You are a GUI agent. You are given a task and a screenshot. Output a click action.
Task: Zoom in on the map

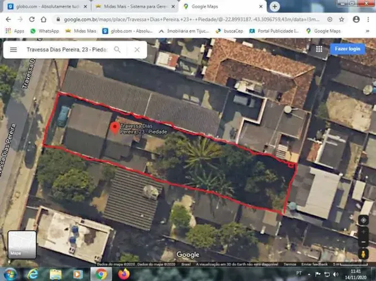coord(363,232)
